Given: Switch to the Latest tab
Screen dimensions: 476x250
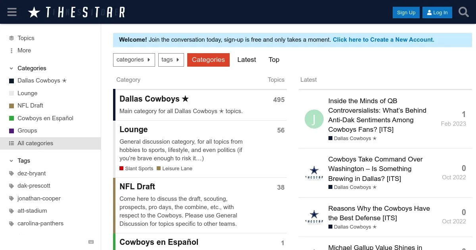Looking at the screenshot, I should tap(247, 60).
